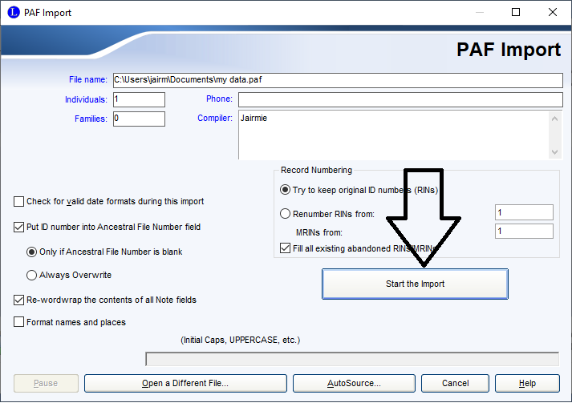572x415 pixels.
Task: Select Renumber RINs from radio option
Action: click(x=286, y=214)
